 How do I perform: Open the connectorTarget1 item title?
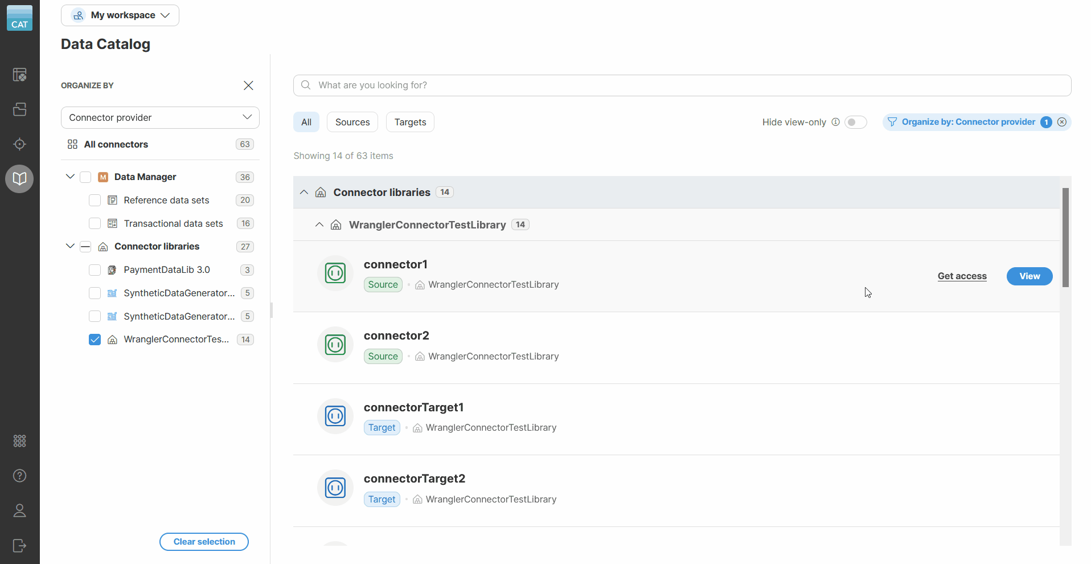click(414, 407)
